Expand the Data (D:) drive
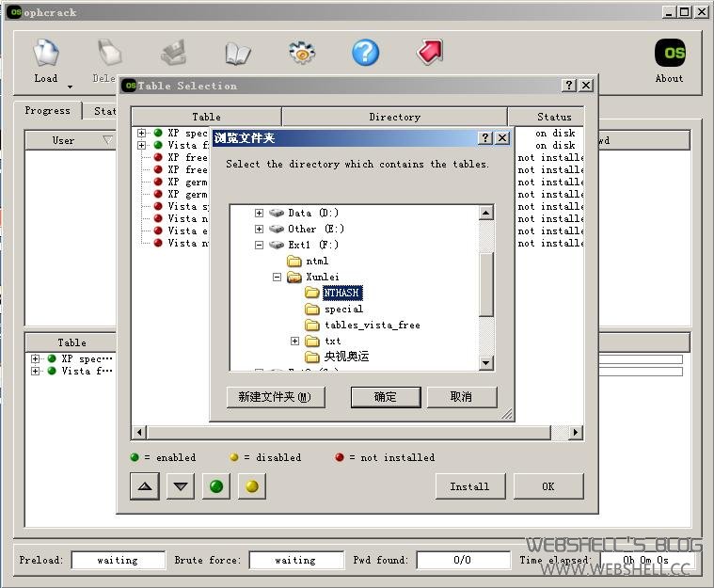 coord(259,213)
